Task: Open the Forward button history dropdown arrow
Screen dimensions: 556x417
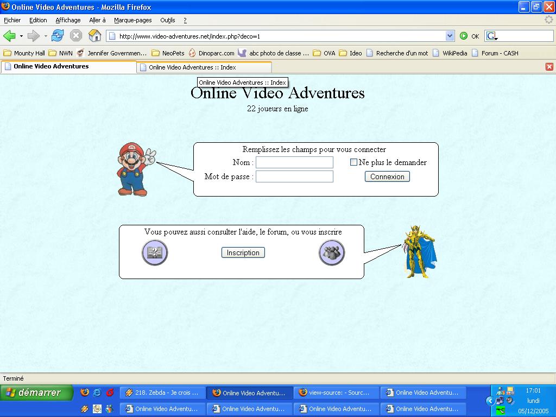Action: coord(46,36)
